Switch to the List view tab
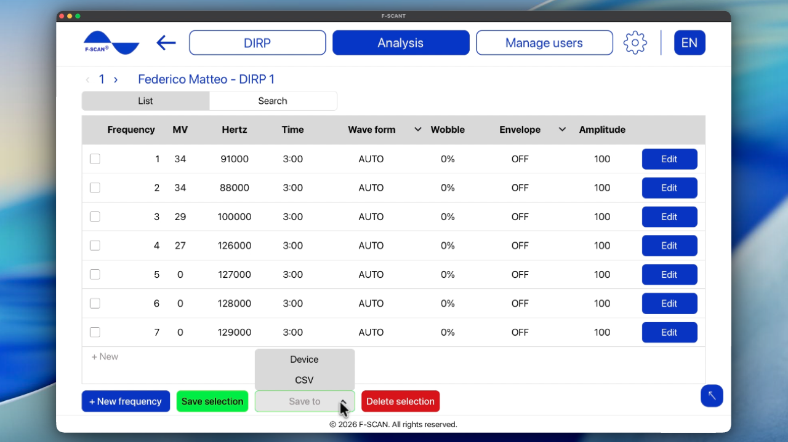This screenshot has height=442, width=788. tap(145, 101)
